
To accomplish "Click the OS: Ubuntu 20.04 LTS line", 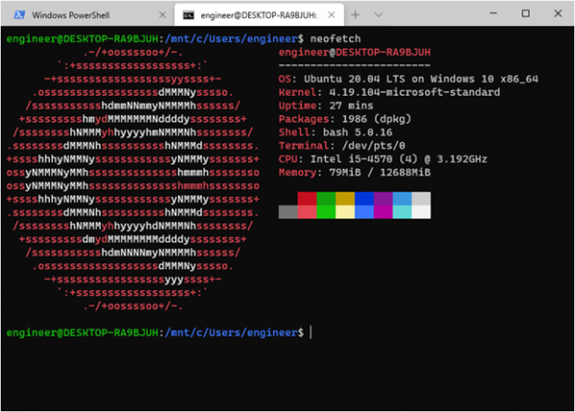I will click(x=401, y=79).
